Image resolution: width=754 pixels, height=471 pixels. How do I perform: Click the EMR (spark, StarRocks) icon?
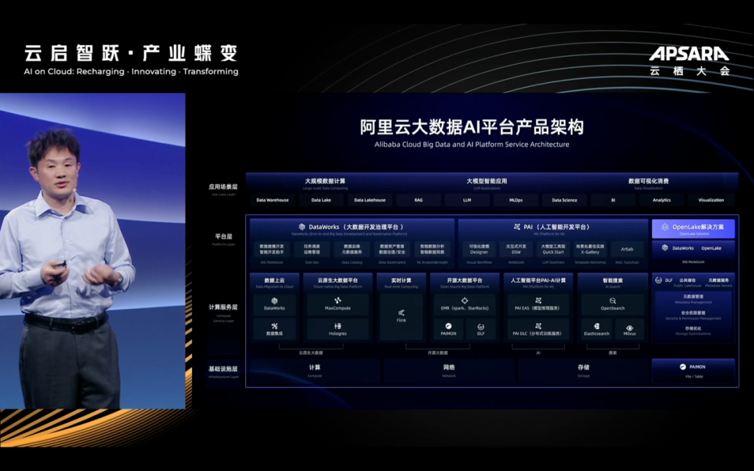point(464,301)
